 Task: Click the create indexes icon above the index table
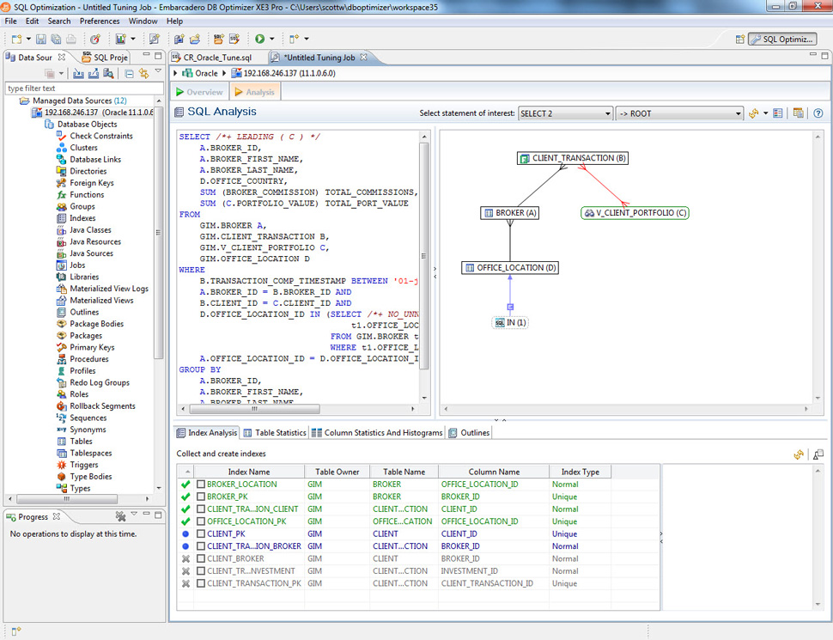[818, 454]
